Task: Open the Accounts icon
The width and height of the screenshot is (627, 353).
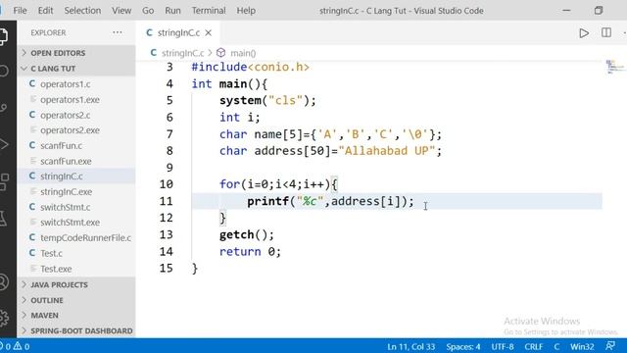Action: 3,281
